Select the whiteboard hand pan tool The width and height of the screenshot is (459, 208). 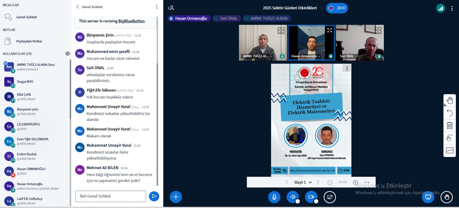coord(450,100)
